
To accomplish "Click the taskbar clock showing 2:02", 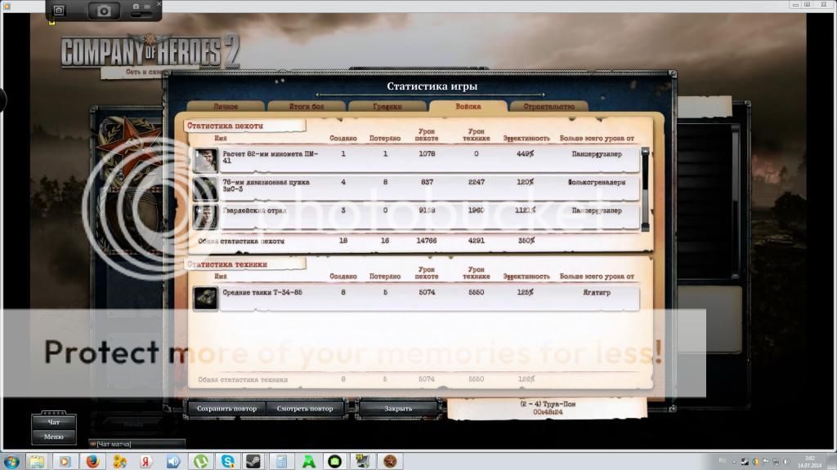I will [x=810, y=462].
